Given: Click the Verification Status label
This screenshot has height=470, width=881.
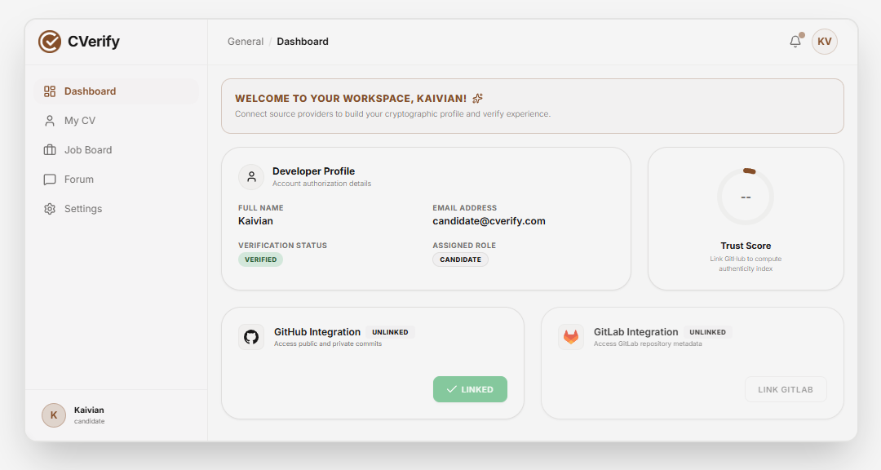Looking at the screenshot, I should (282, 245).
